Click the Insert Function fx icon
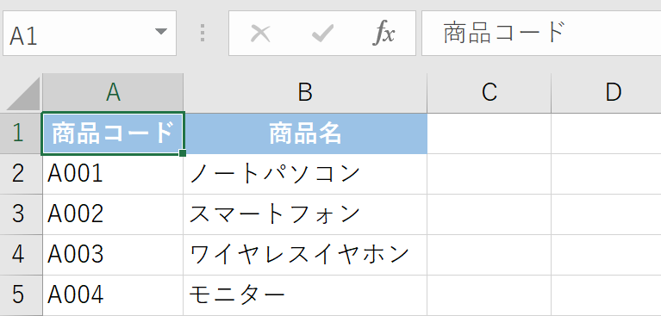661x316 pixels. pyautogui.click(x=385, y=34)
